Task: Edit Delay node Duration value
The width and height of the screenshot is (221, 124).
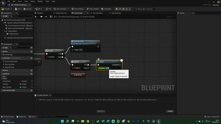Action: pyautogui.click(x=107, y=68)
